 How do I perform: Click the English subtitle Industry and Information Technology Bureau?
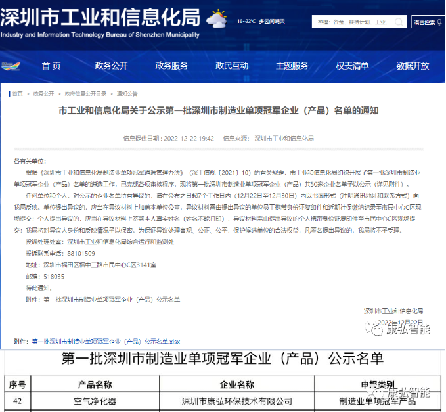100,35
